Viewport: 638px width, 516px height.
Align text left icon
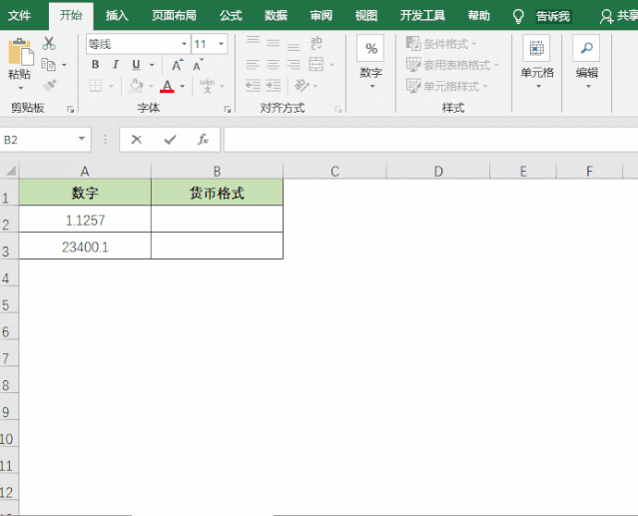tap(253, 64)
